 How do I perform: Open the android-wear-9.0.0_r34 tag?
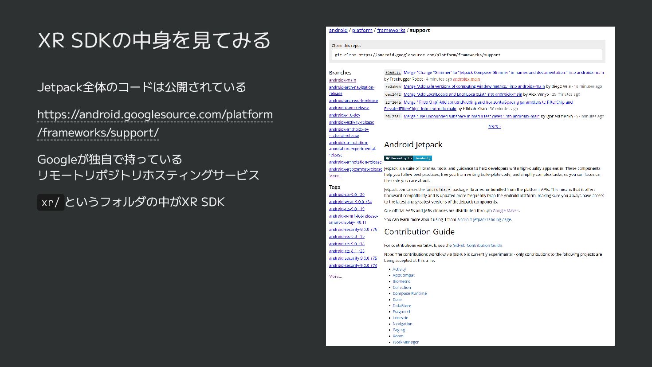pos(350,202)
